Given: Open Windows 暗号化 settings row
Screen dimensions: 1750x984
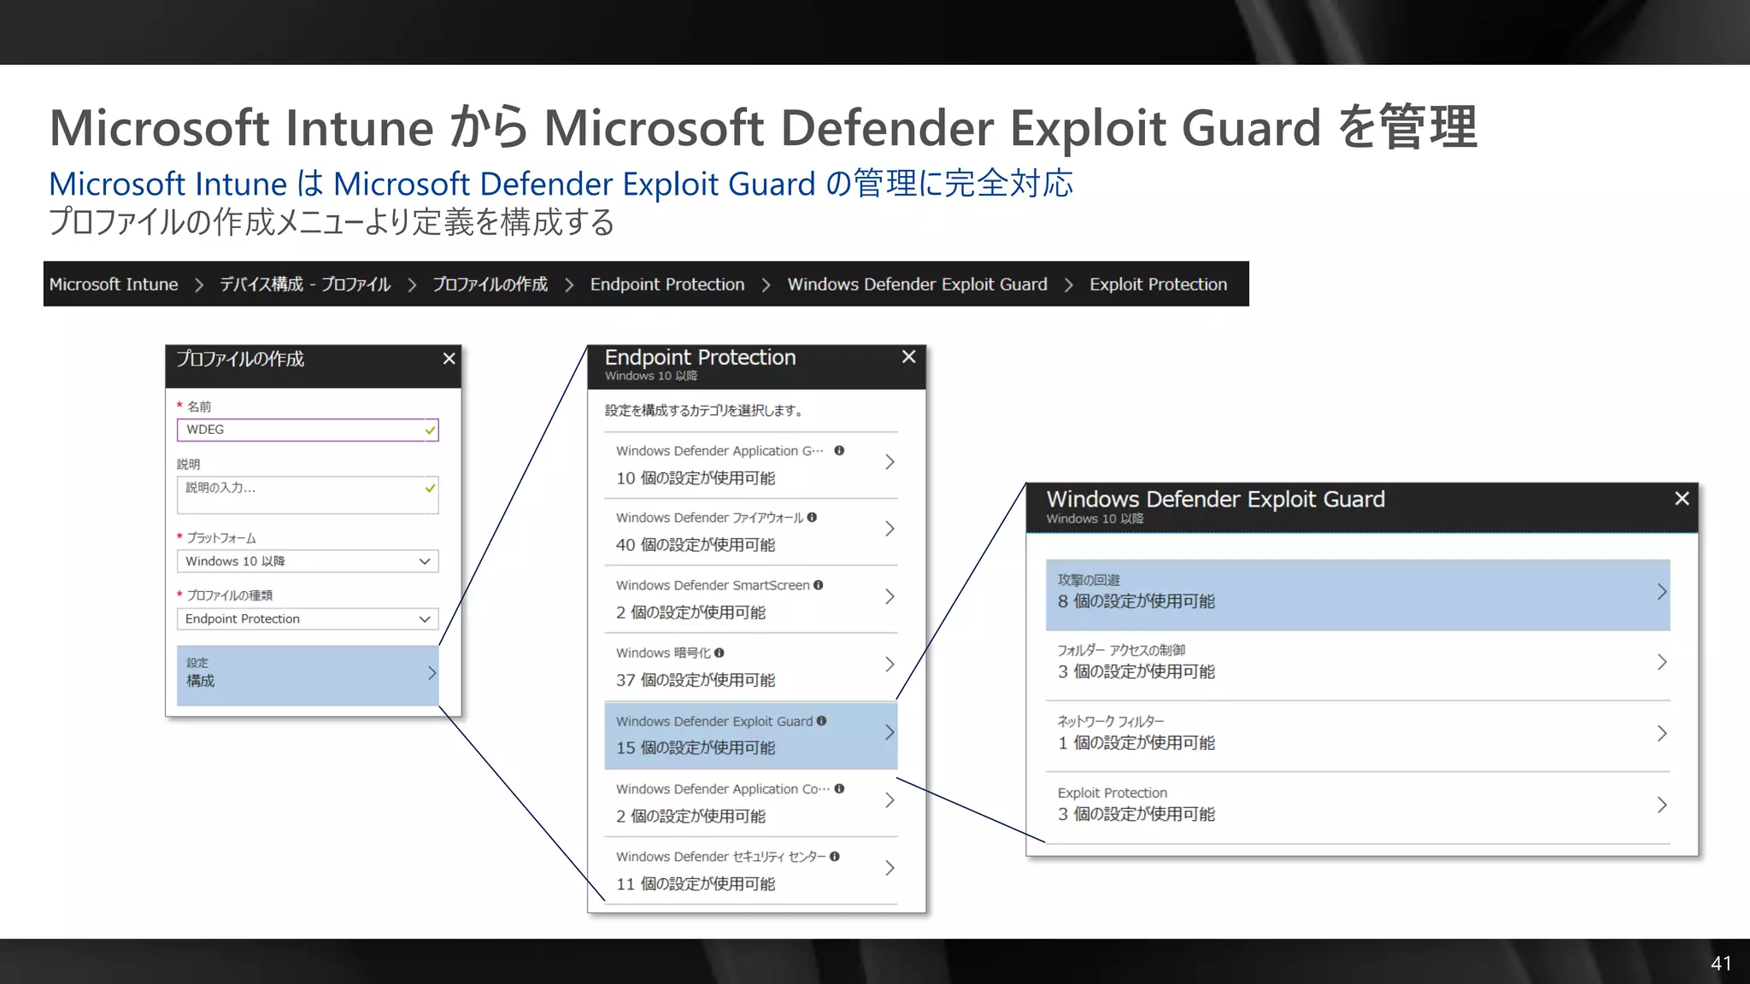Looking at the screenshot, I should [751, 666].
